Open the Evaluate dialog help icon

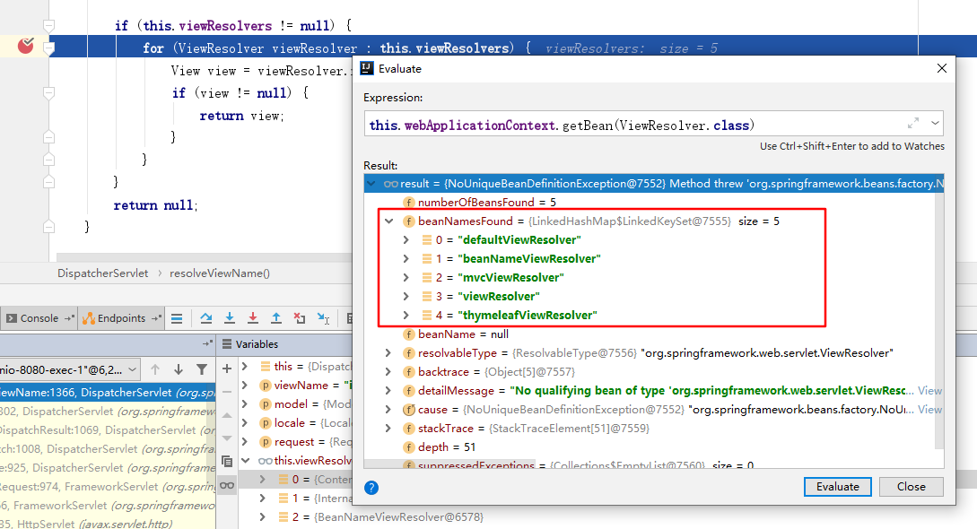pos(371,487)
